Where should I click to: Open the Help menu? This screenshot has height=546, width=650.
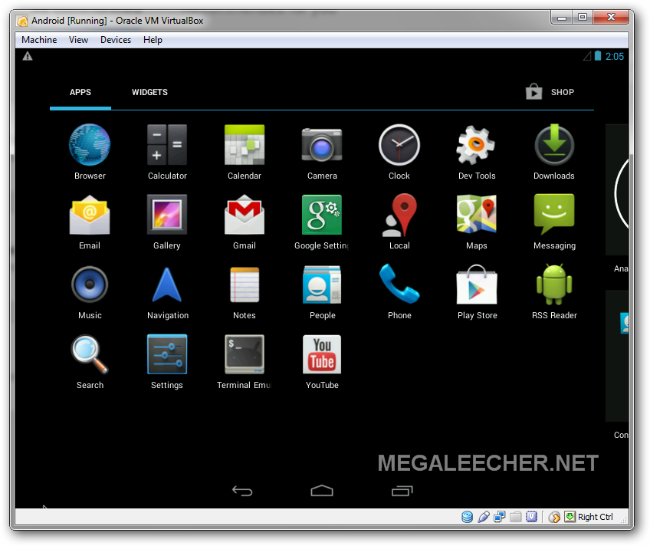153,40
